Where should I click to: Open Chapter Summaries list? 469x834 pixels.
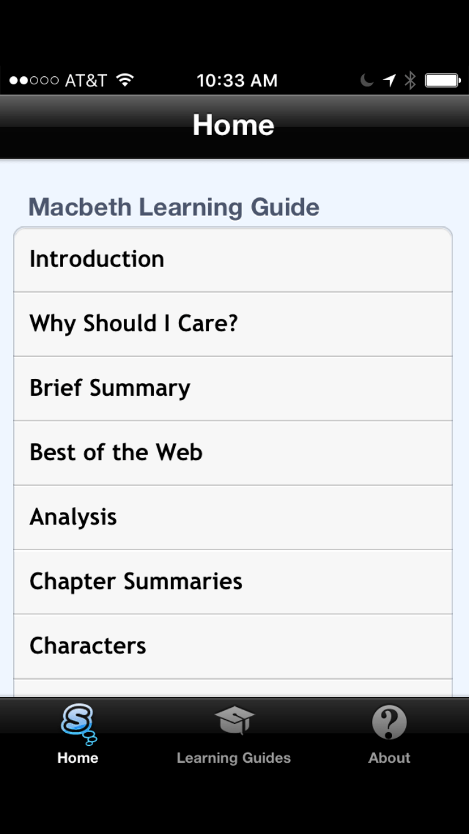[x=233, y=581]
